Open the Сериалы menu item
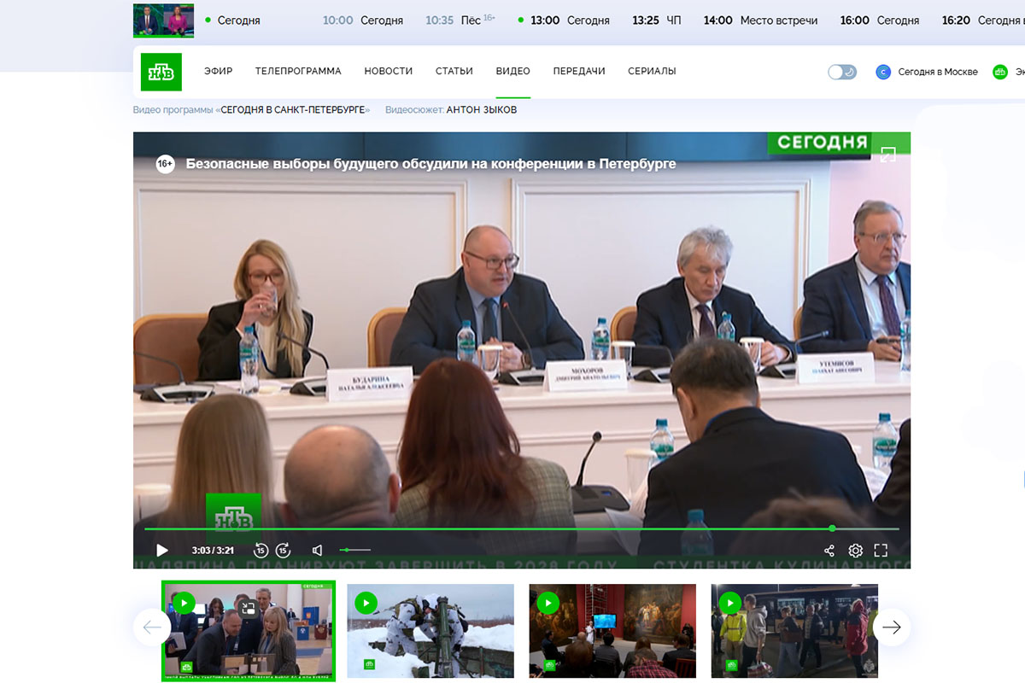The width and height of the screenshot is (1025, 683). click(652, 72)
